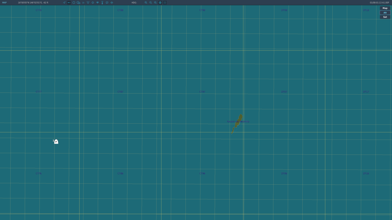Click the grid label CT78

point(39,10)
